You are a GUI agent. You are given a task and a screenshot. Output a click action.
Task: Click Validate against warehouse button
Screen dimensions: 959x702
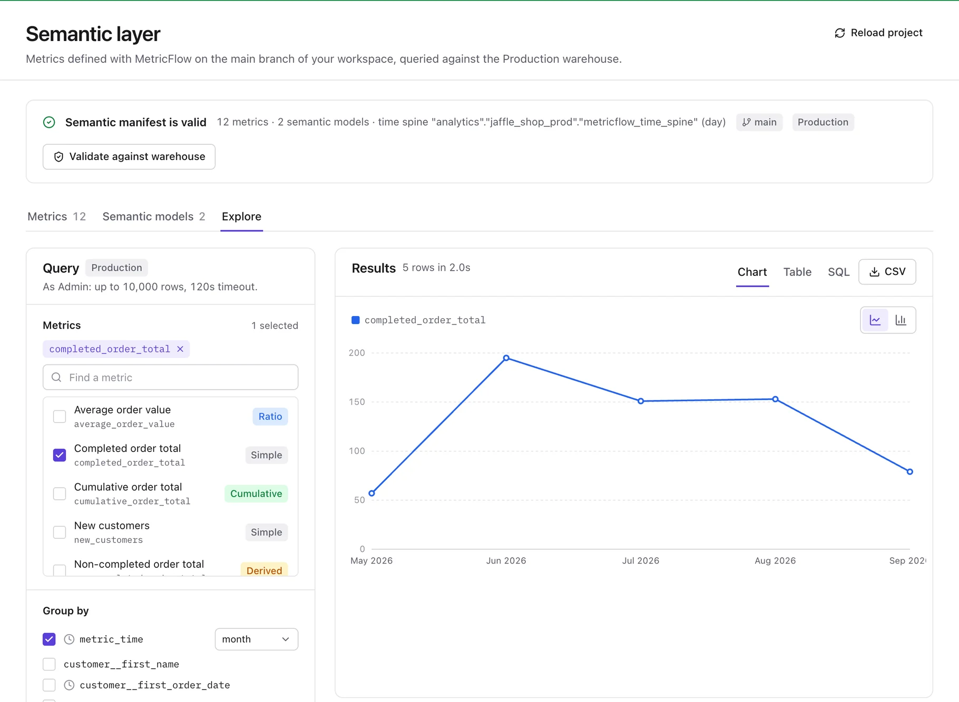129,157
